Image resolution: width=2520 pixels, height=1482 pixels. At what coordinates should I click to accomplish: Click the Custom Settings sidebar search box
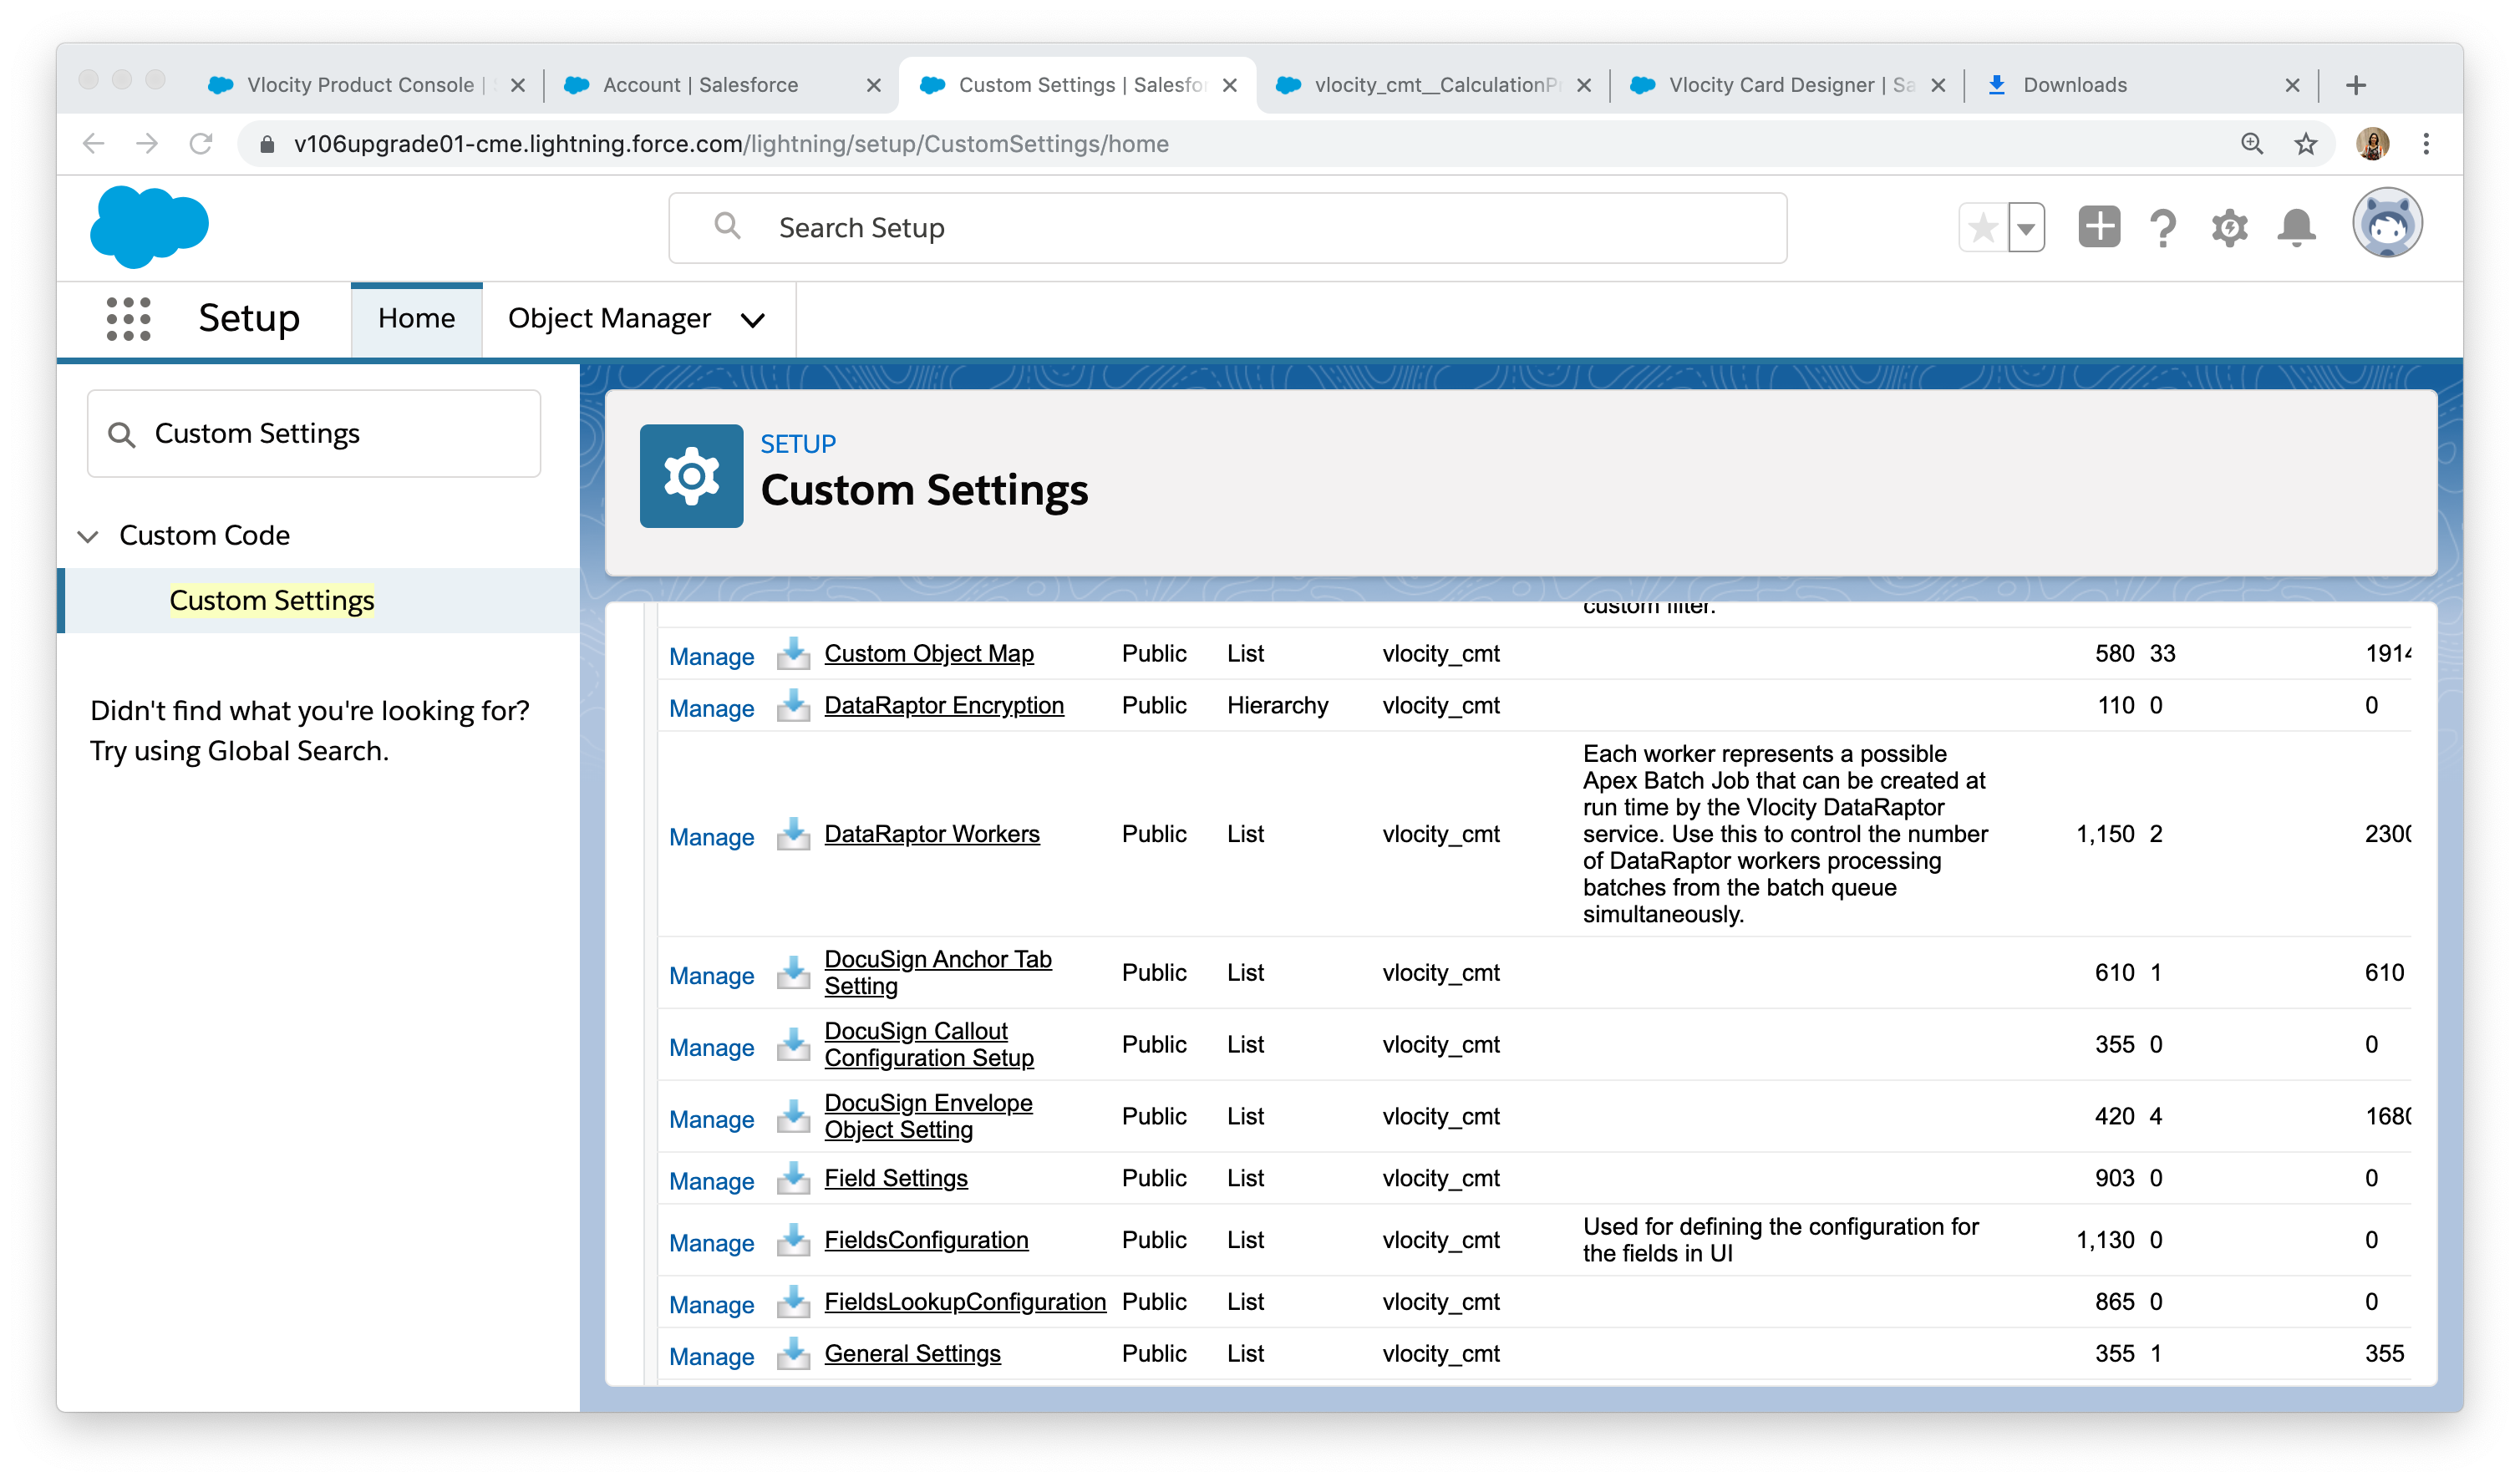tap(313, 433)
